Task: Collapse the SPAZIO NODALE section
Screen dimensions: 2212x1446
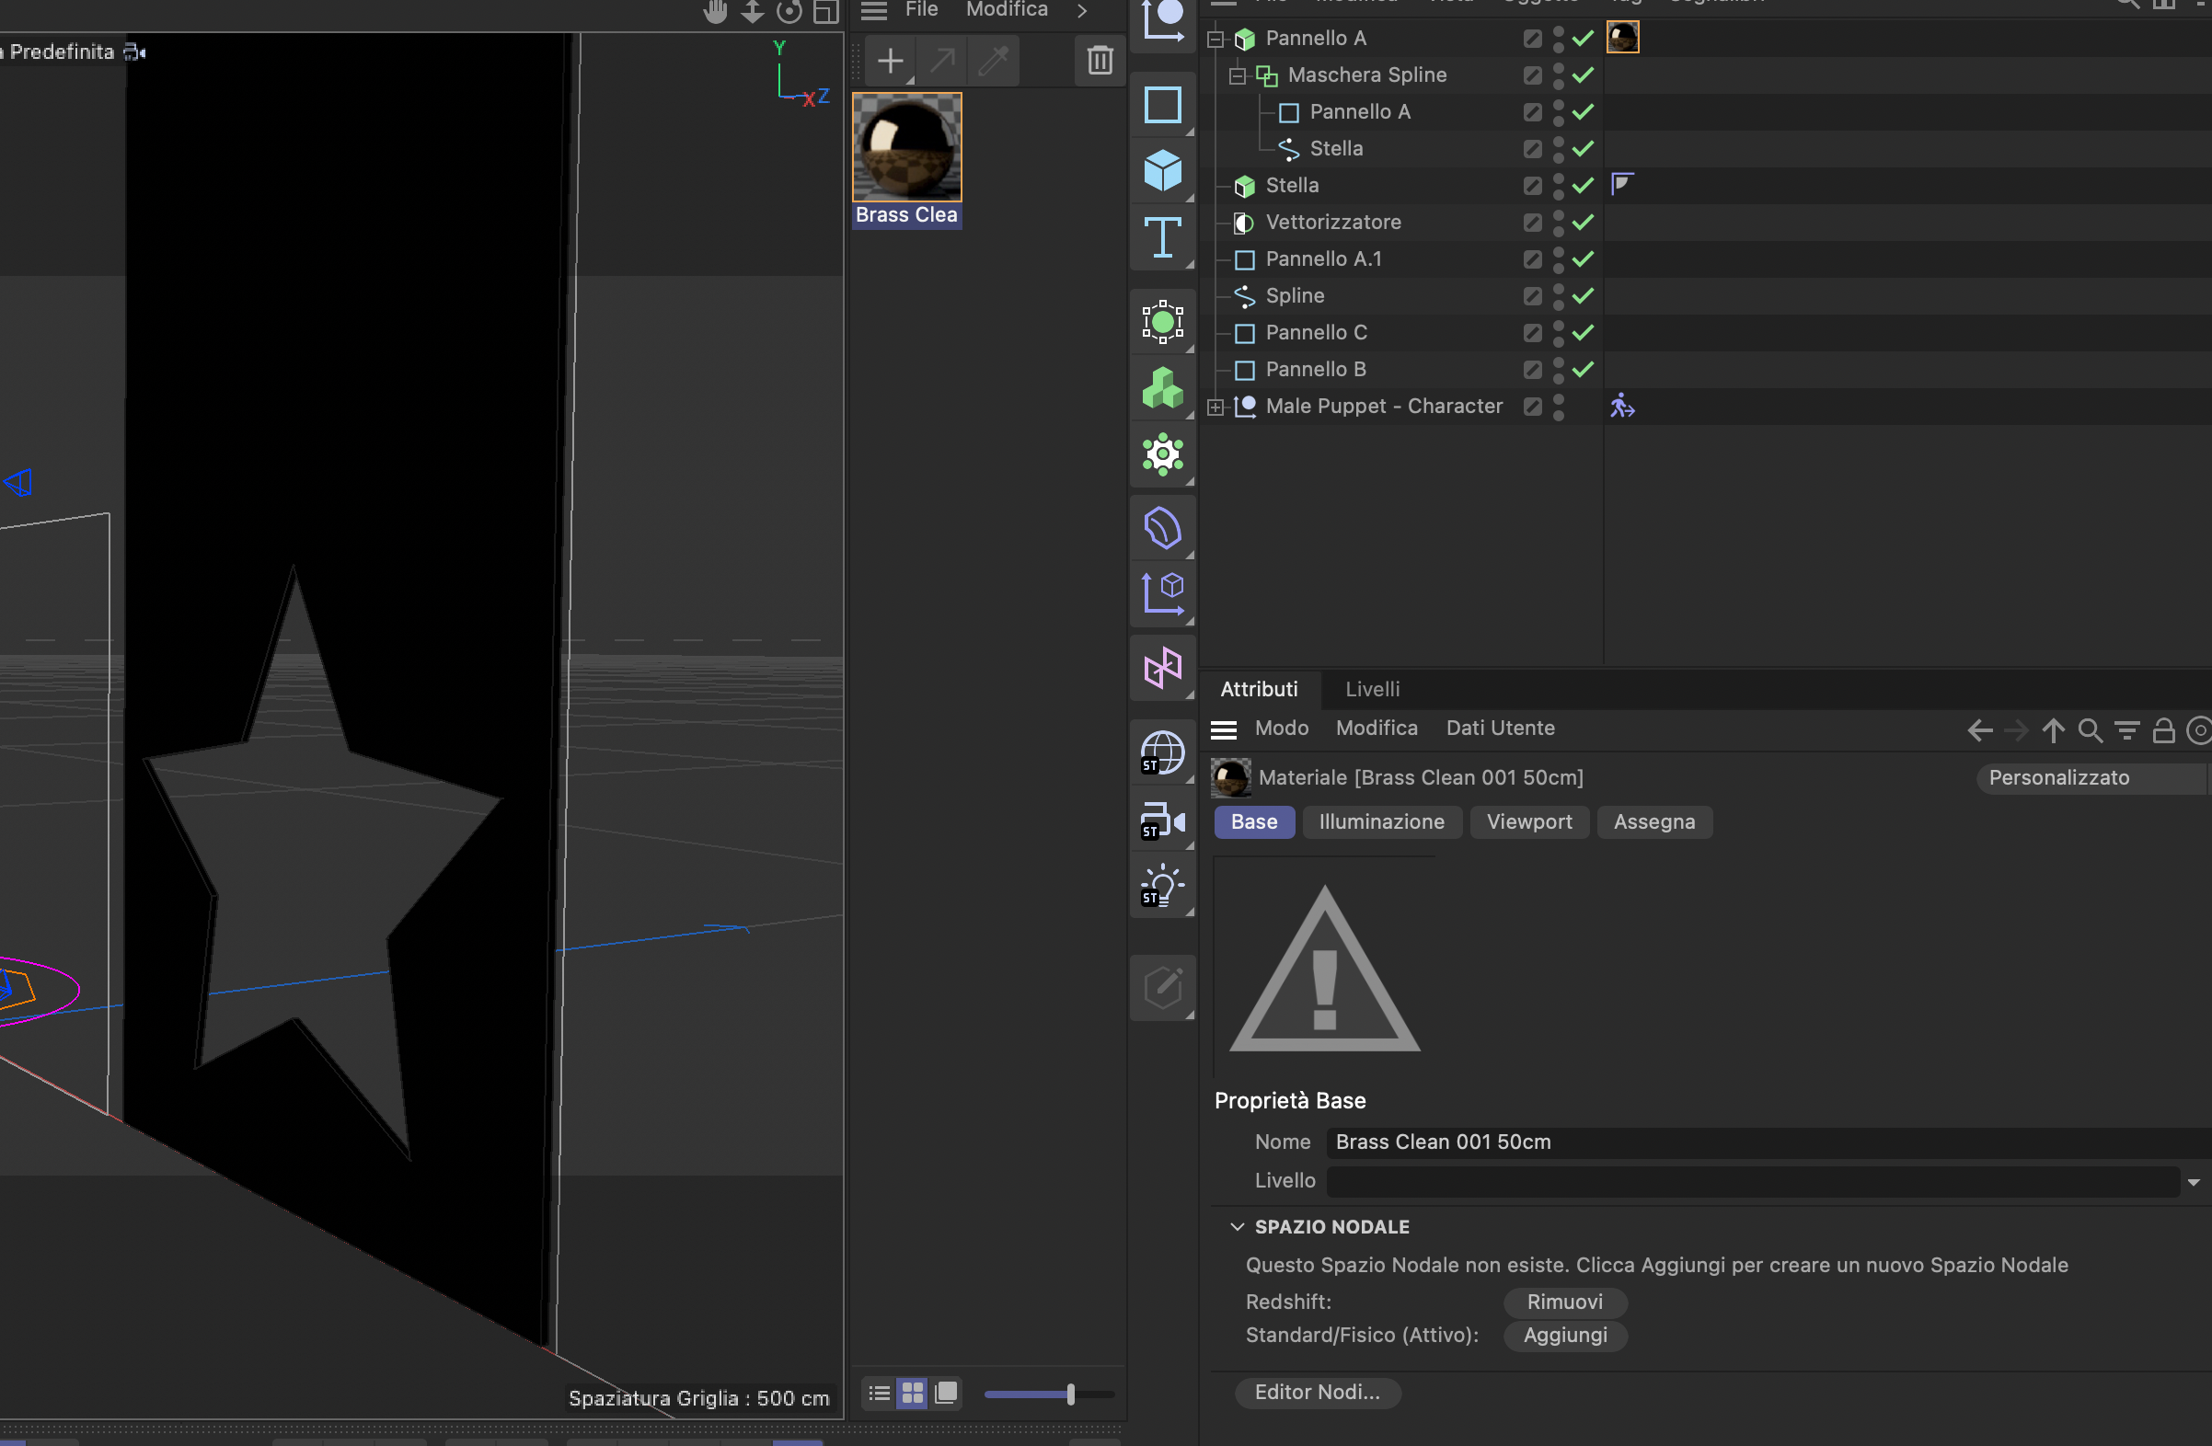Action: pos(1237,1227)
